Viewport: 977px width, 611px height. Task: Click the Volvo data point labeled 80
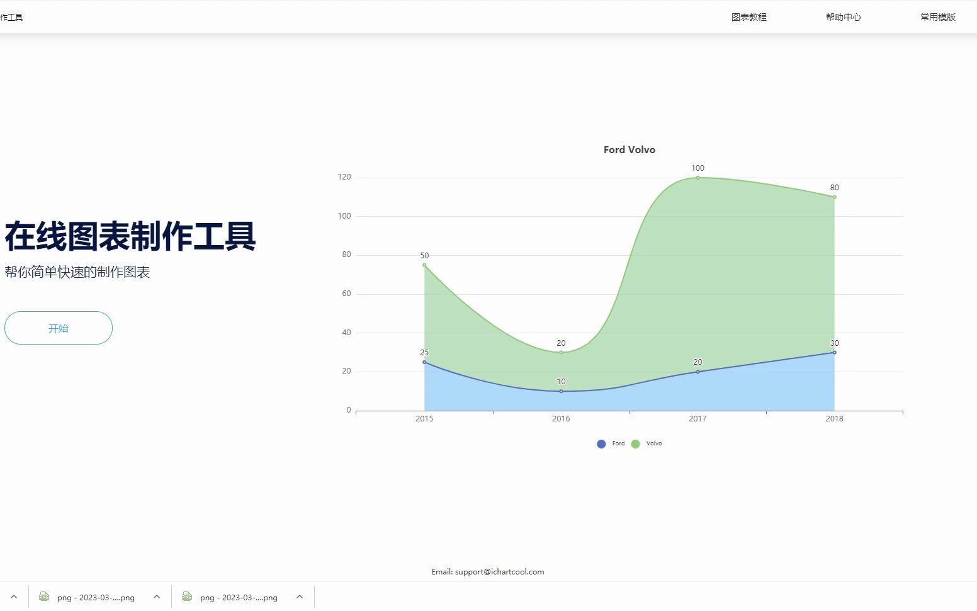pyautogui.click(x=835, y=197)
